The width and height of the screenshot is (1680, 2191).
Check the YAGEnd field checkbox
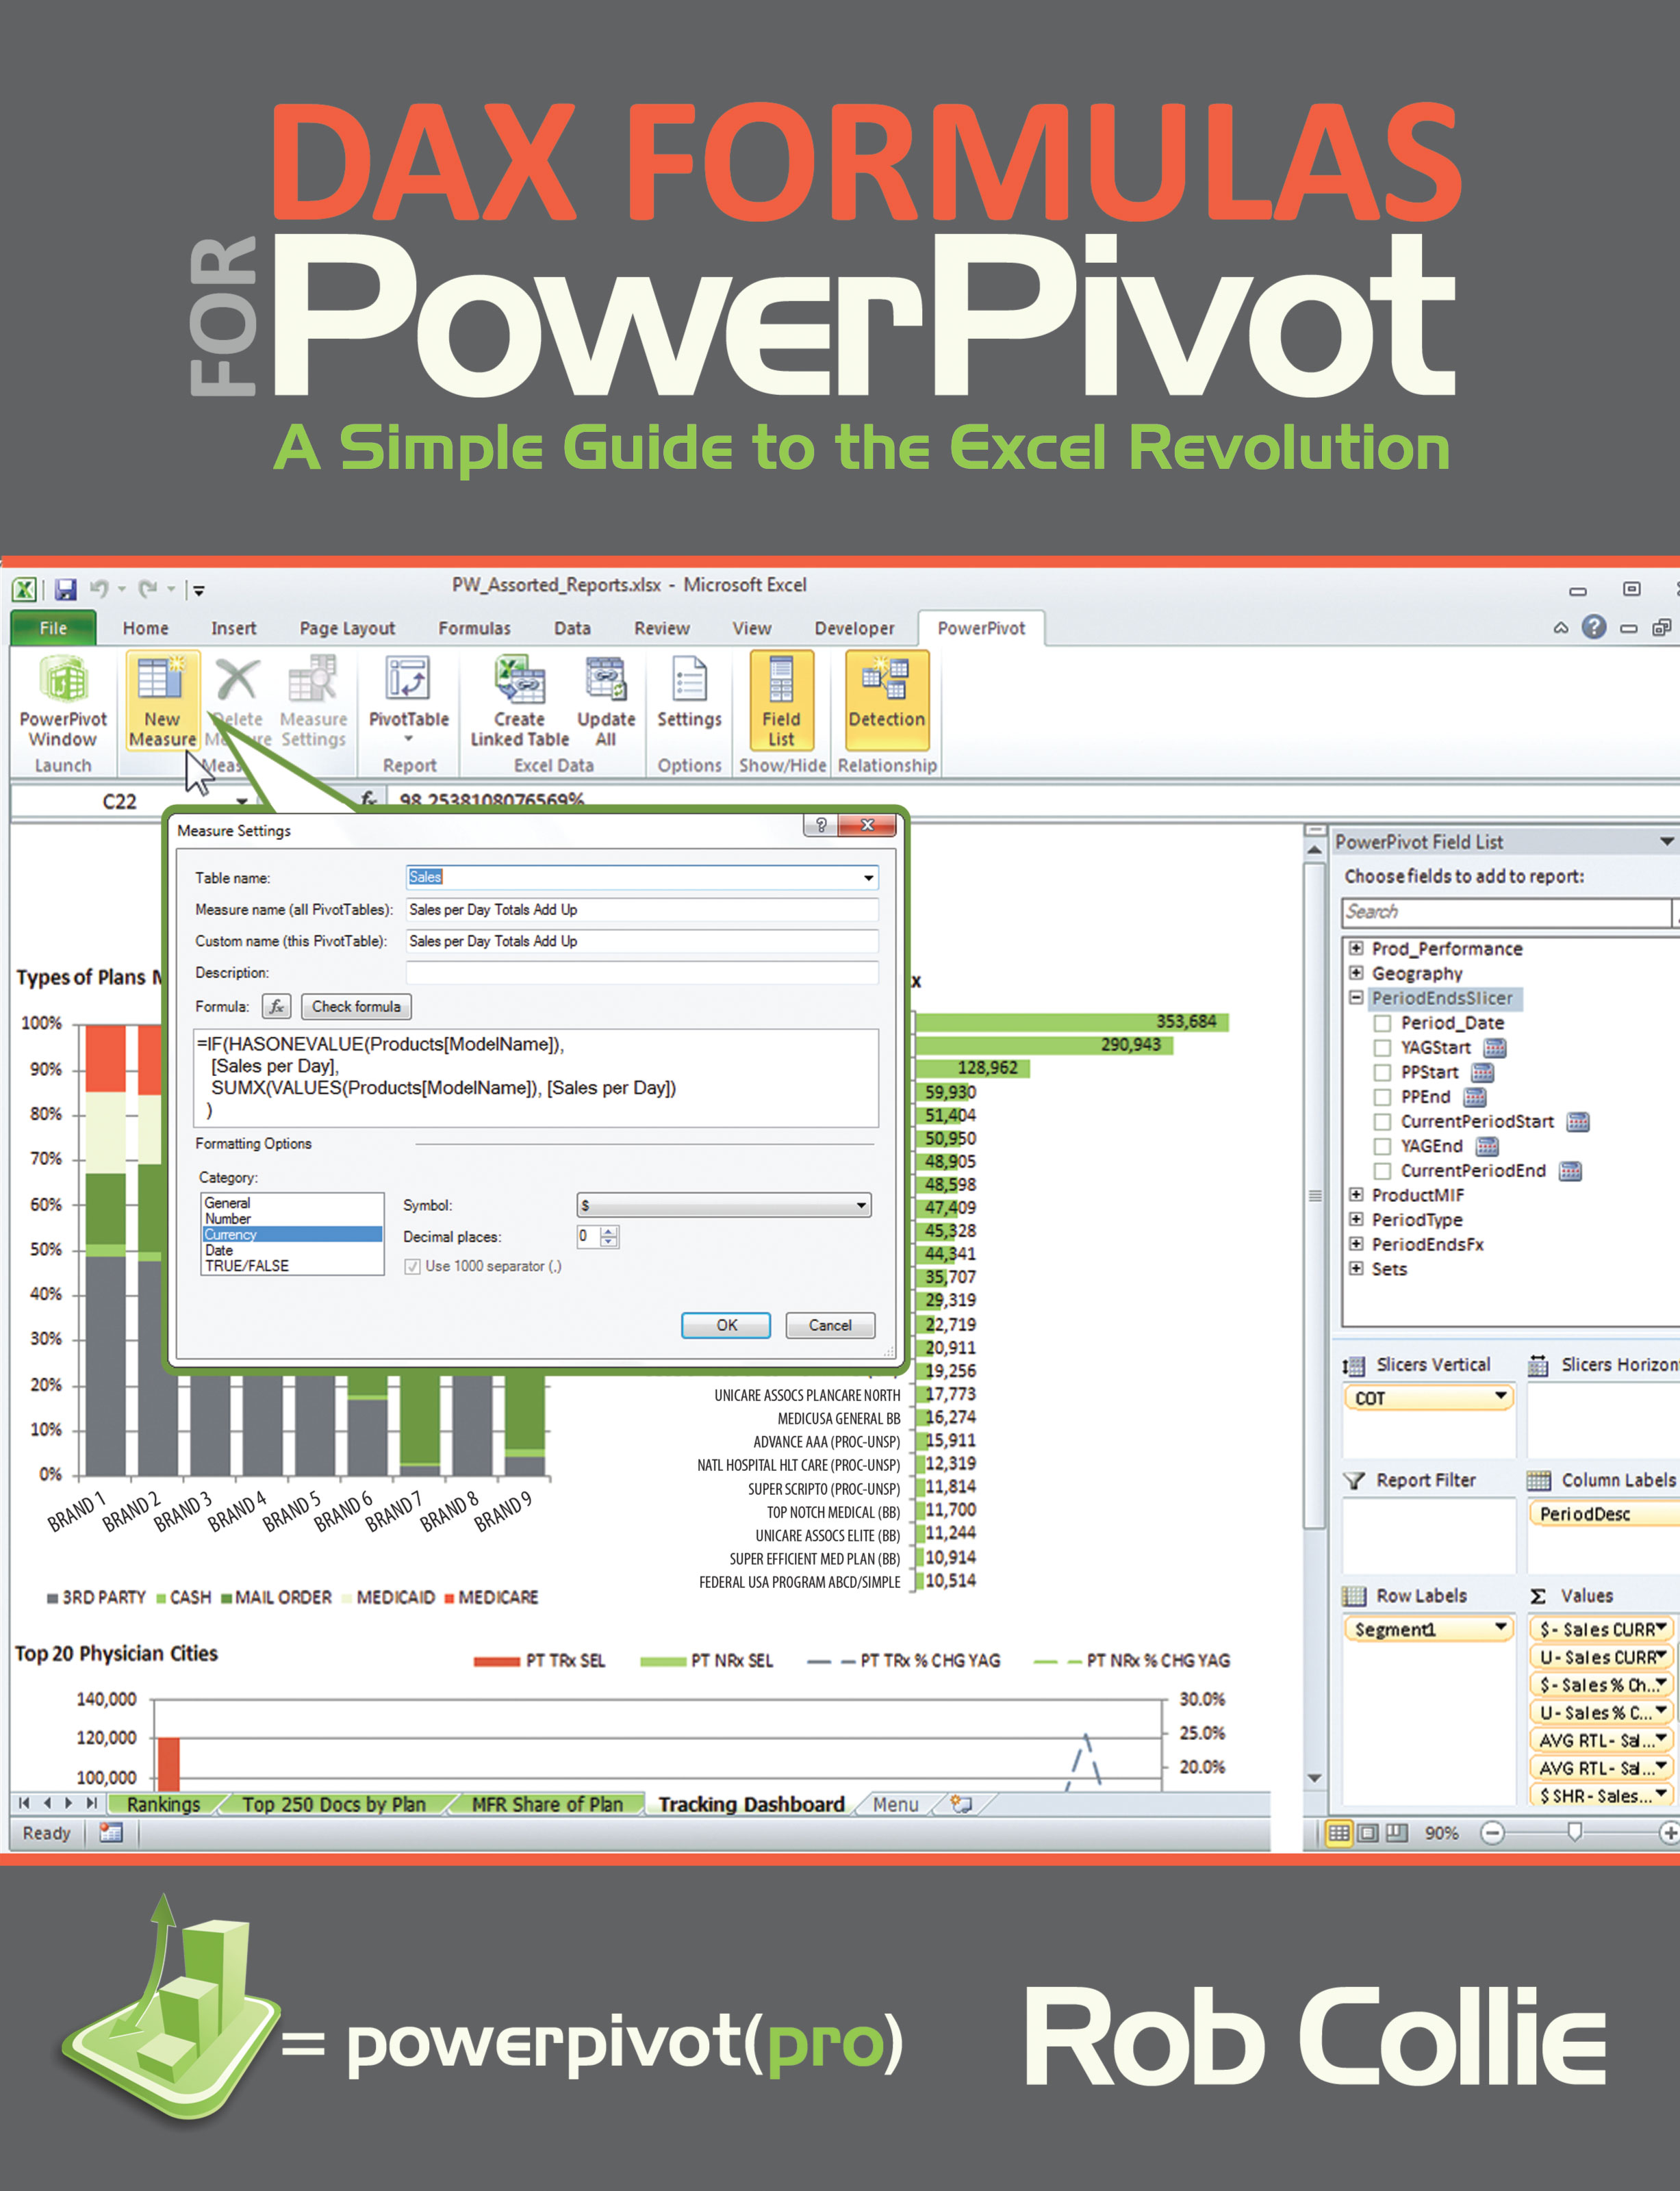1382,1146
